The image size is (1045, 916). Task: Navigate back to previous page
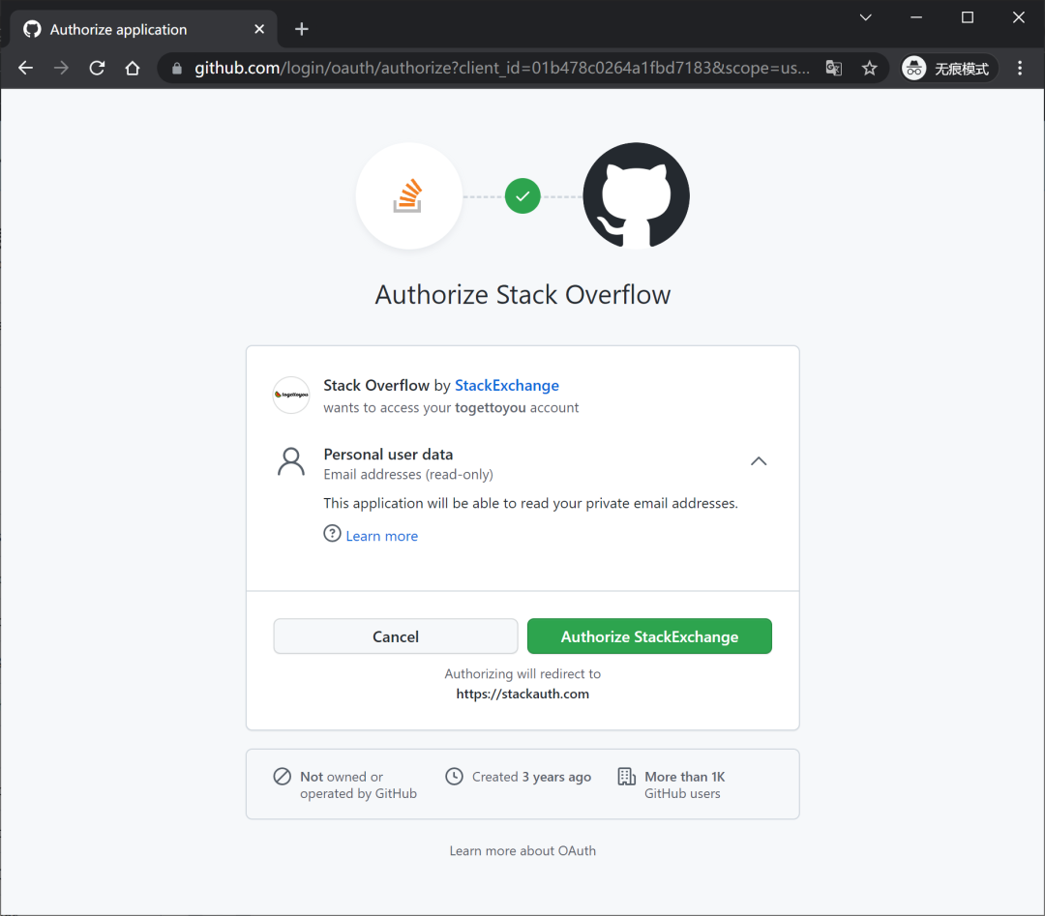pyautogui.click(x=26, y=68)
